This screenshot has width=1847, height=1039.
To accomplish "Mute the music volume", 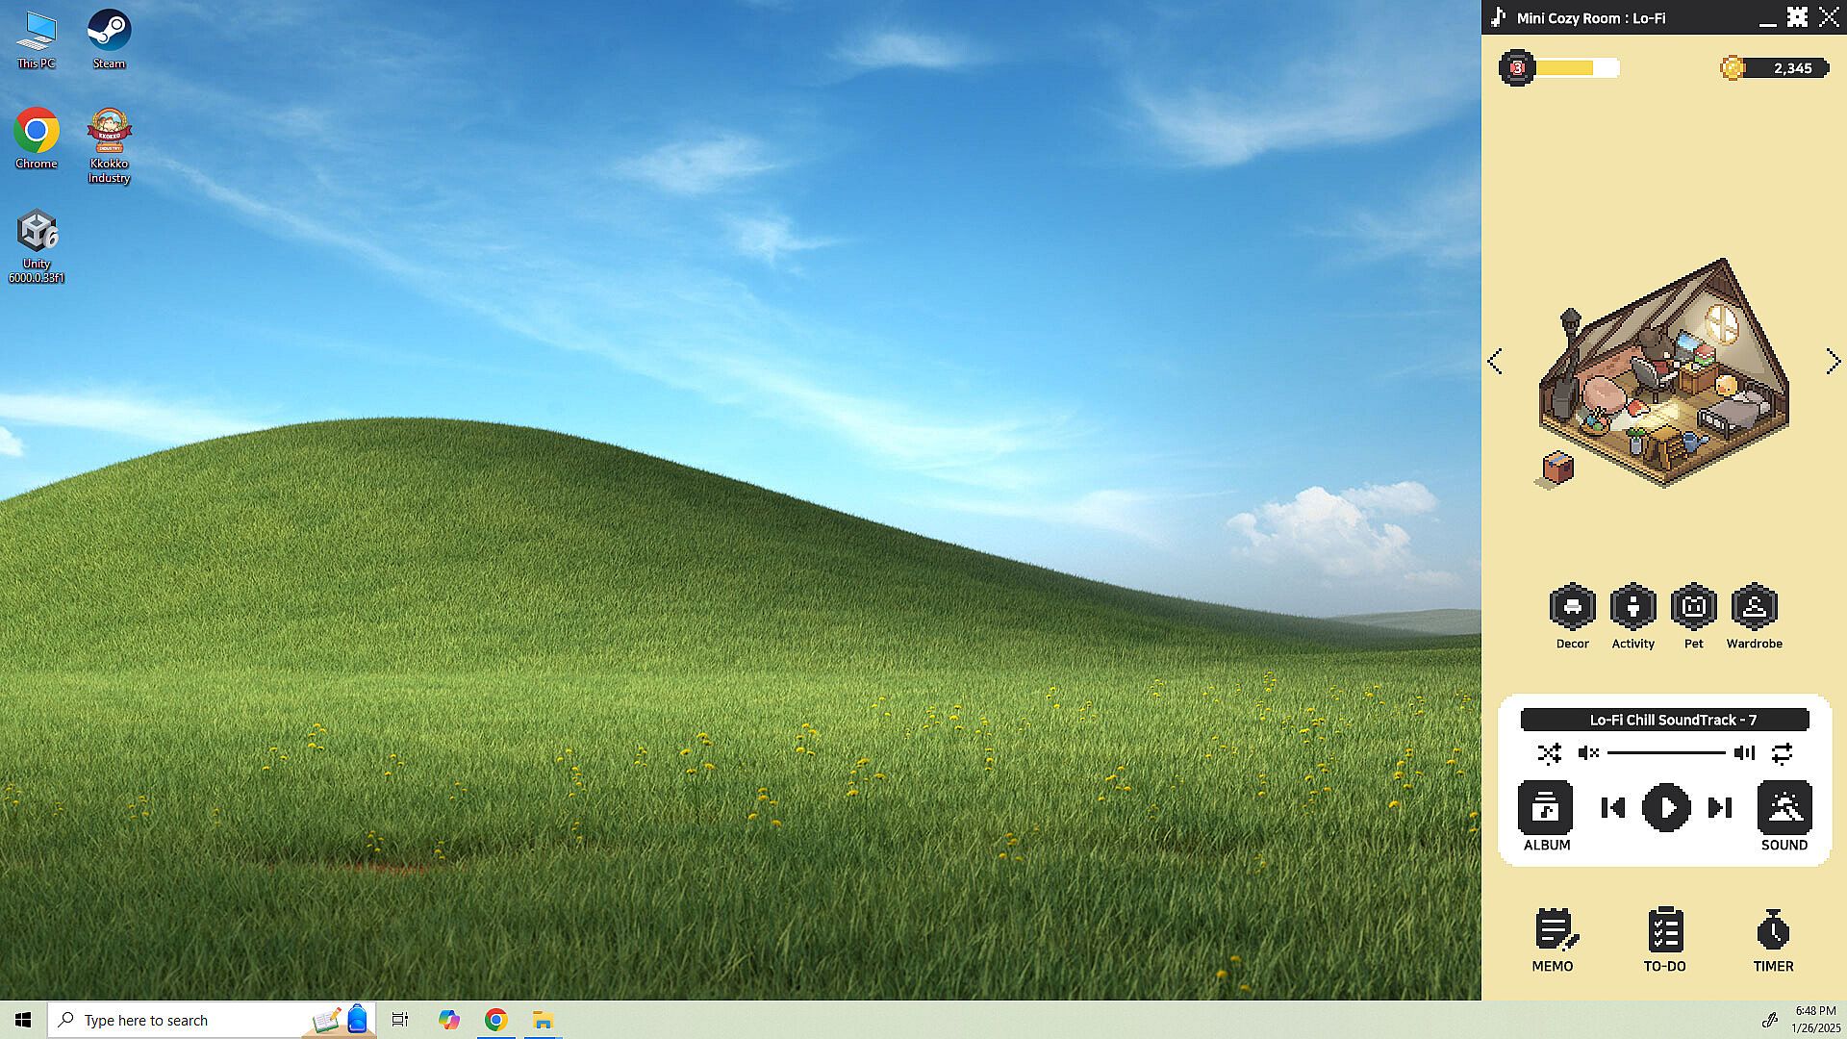I will (x=1588, y=753).
